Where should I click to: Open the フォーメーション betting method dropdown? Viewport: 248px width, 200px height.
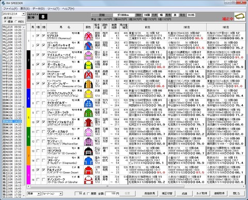click(x=61, y=194)
